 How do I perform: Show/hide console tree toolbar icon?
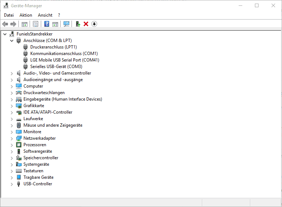pyautogui.click(x=25, y=24)
